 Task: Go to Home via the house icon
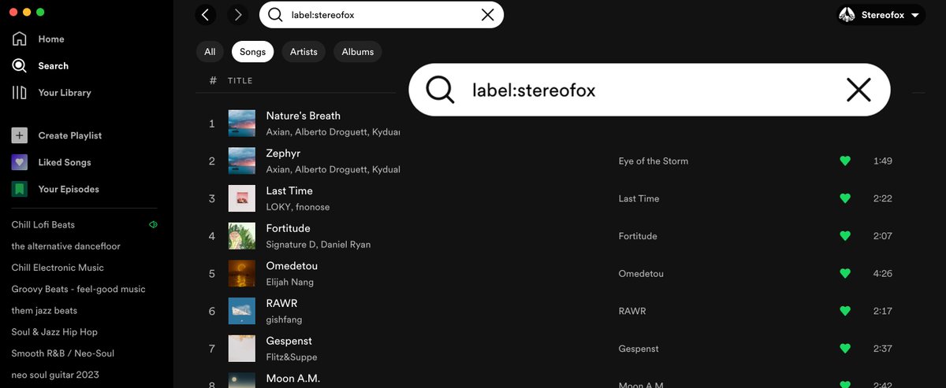pos(19,39)
